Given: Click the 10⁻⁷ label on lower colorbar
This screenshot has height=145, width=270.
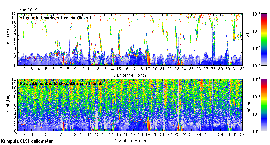Looking at the screenshot, I should (x=257, y=131).
